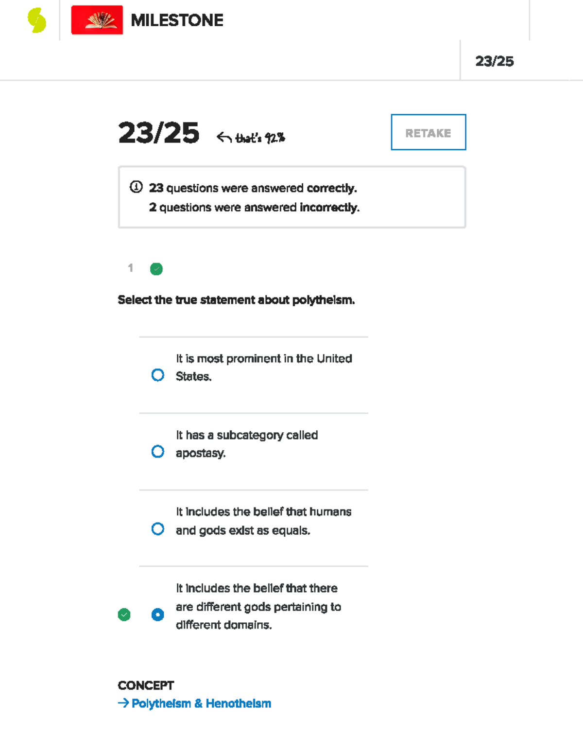Click the '23 questions were answered correctly' text

click(x=253, y=188)
